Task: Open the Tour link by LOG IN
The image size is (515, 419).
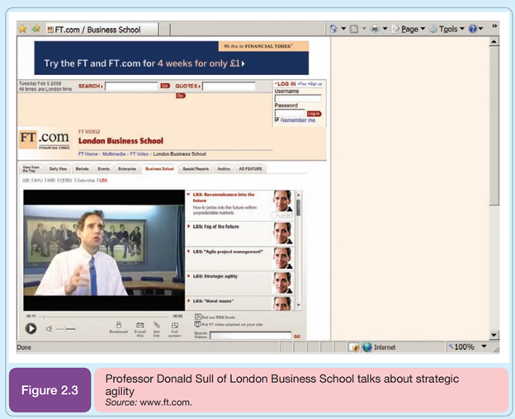Action: [303, 84]
